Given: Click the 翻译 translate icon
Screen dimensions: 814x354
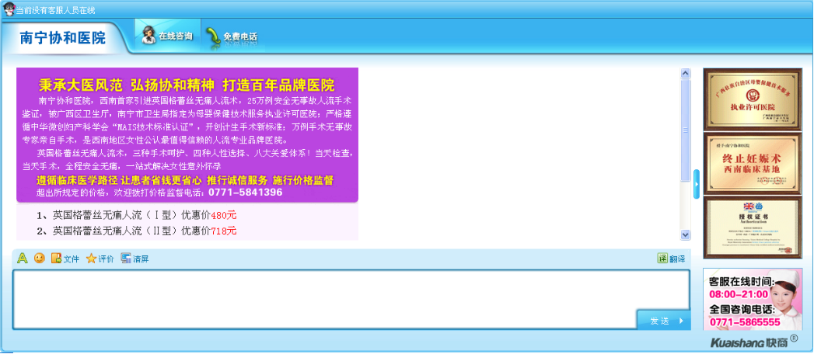Looking at the screenshot, I should (662, 259).
